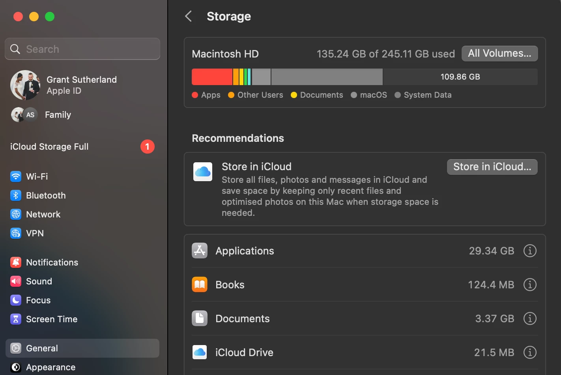
Task: Click the 109.86 GB free space segment
Action: [x=460, y=77]
